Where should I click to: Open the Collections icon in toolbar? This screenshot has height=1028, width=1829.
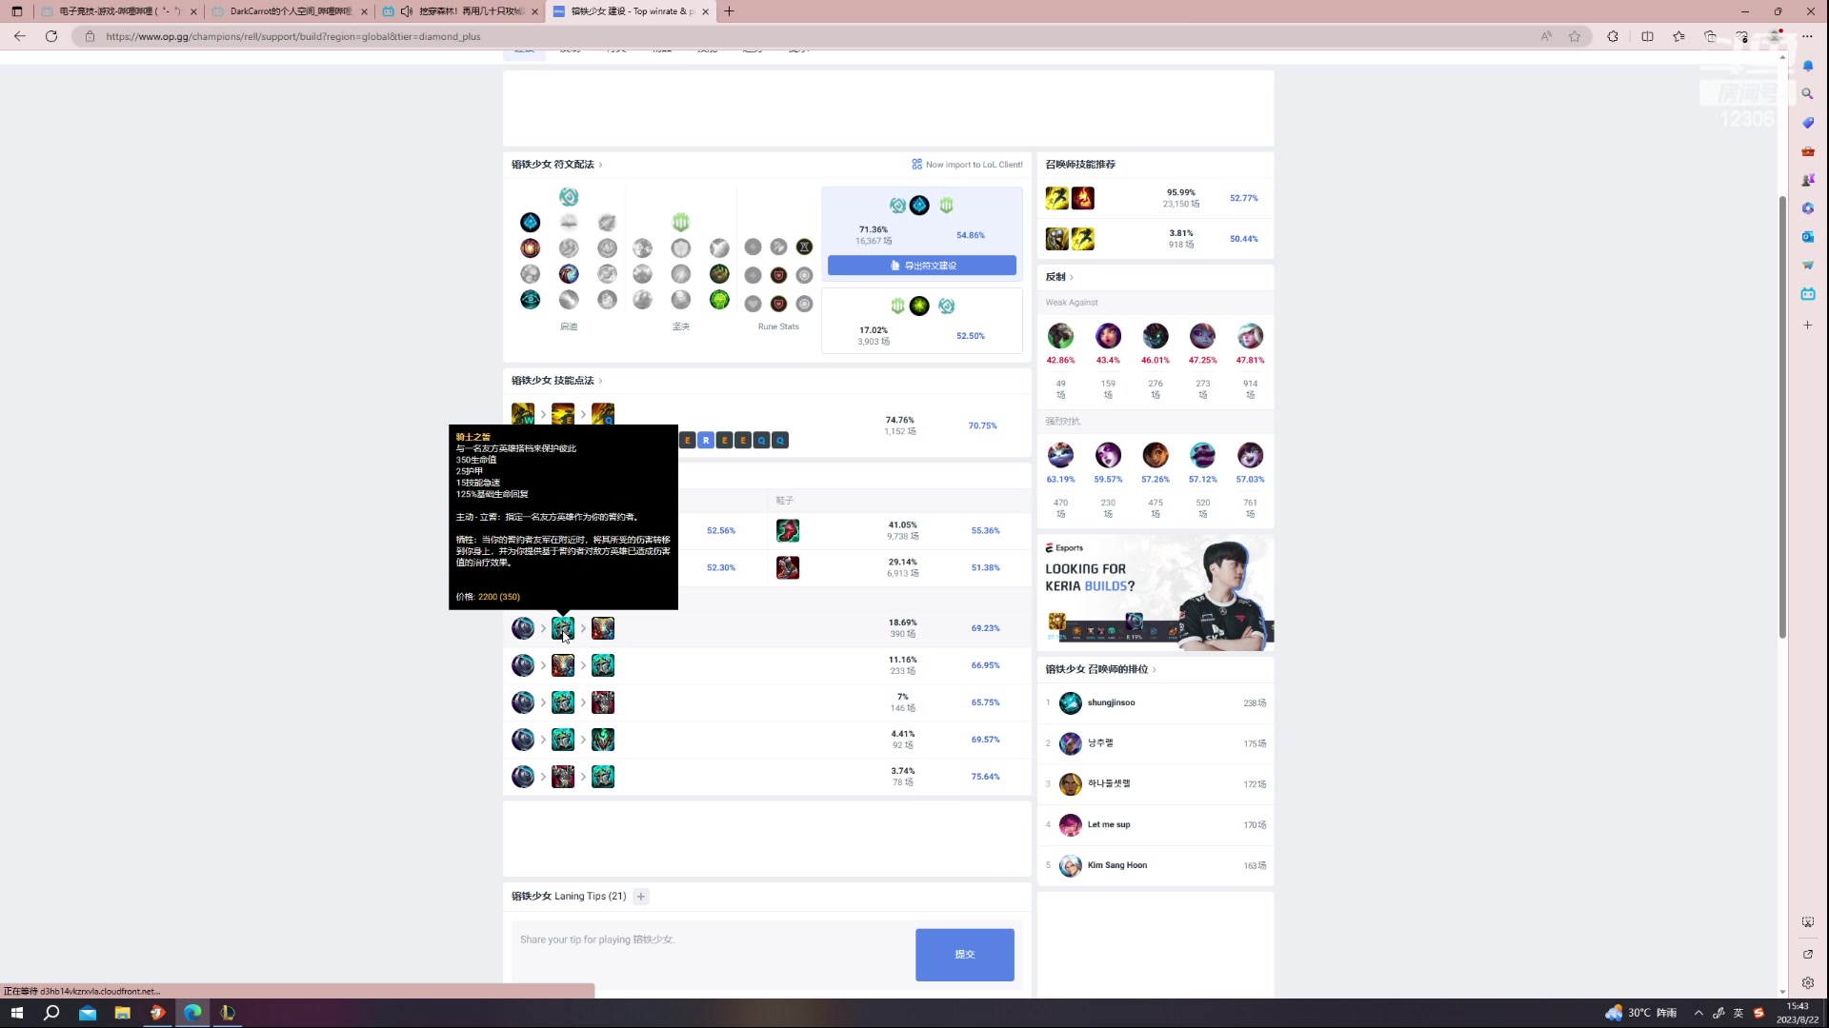click(1710, 36)
